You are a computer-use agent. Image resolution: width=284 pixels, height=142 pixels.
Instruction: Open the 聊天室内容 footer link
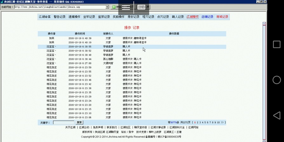[141, 127]
